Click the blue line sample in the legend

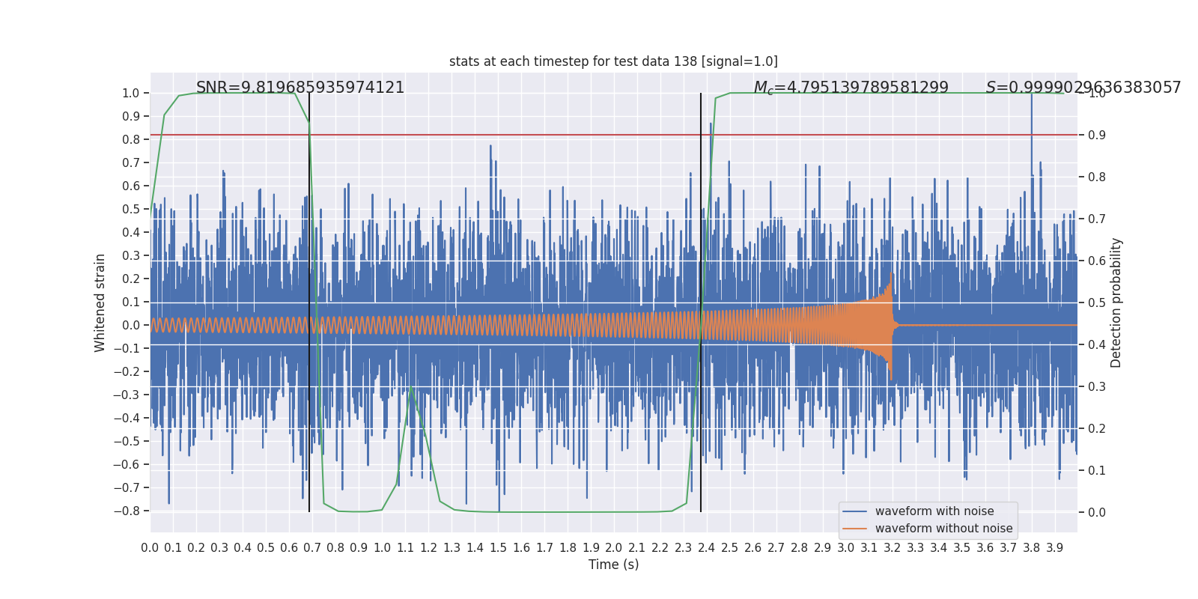pos(855,511)
